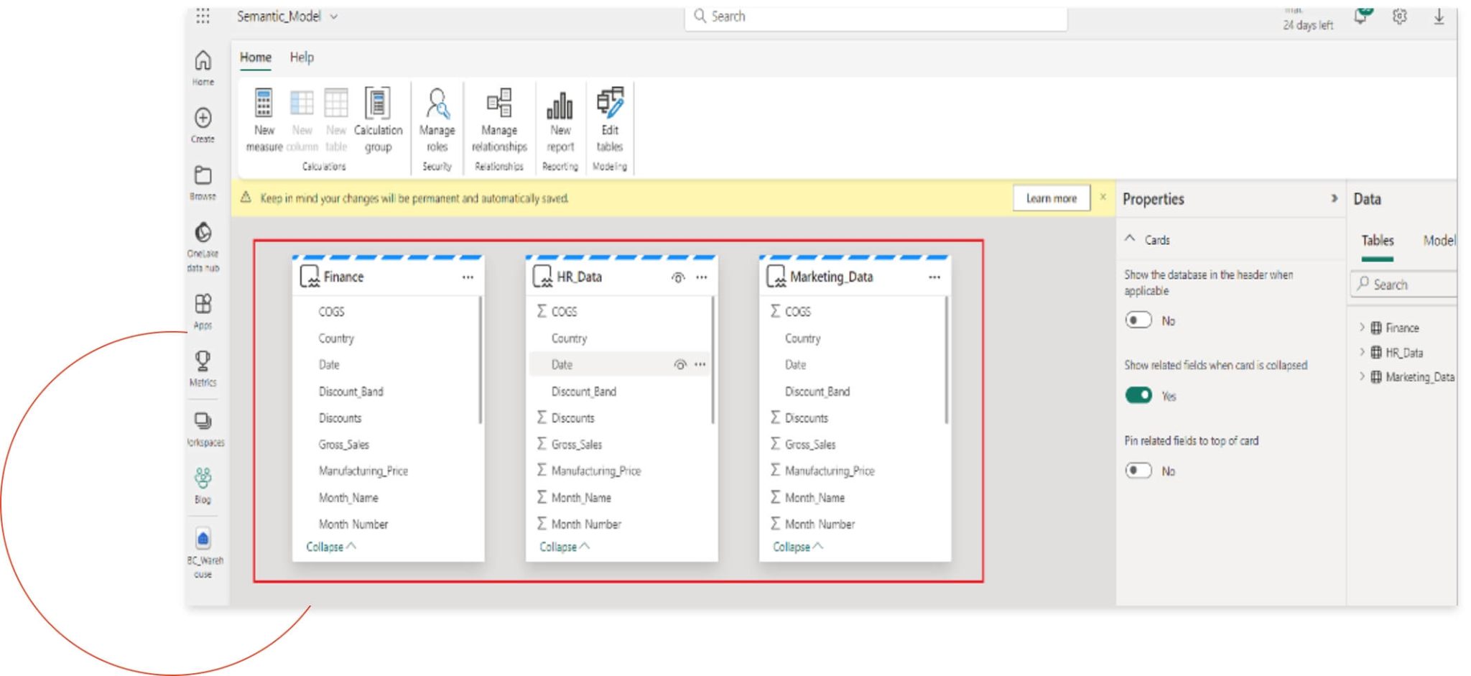Image resolution: width=1471 pixels, height=676 pixels.
Task: Go to Home in the left sidebar
Action: tap(203, 68)
